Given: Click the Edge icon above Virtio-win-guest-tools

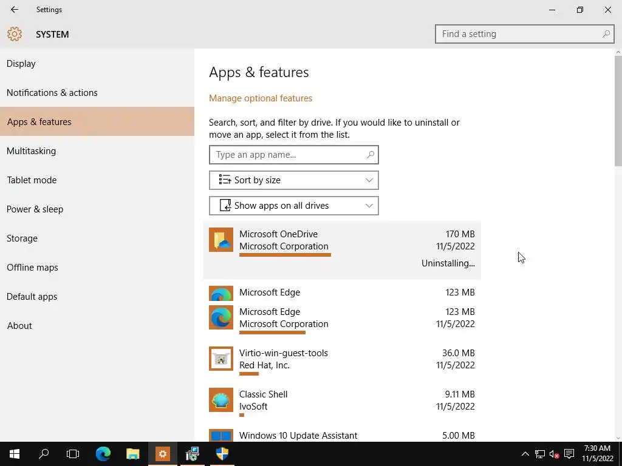Looking at the screenshot, I should coord(221,317).
